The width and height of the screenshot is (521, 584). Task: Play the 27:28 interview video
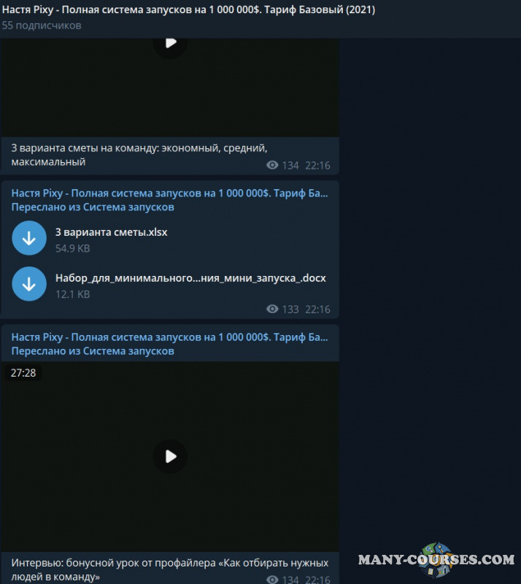170,456
